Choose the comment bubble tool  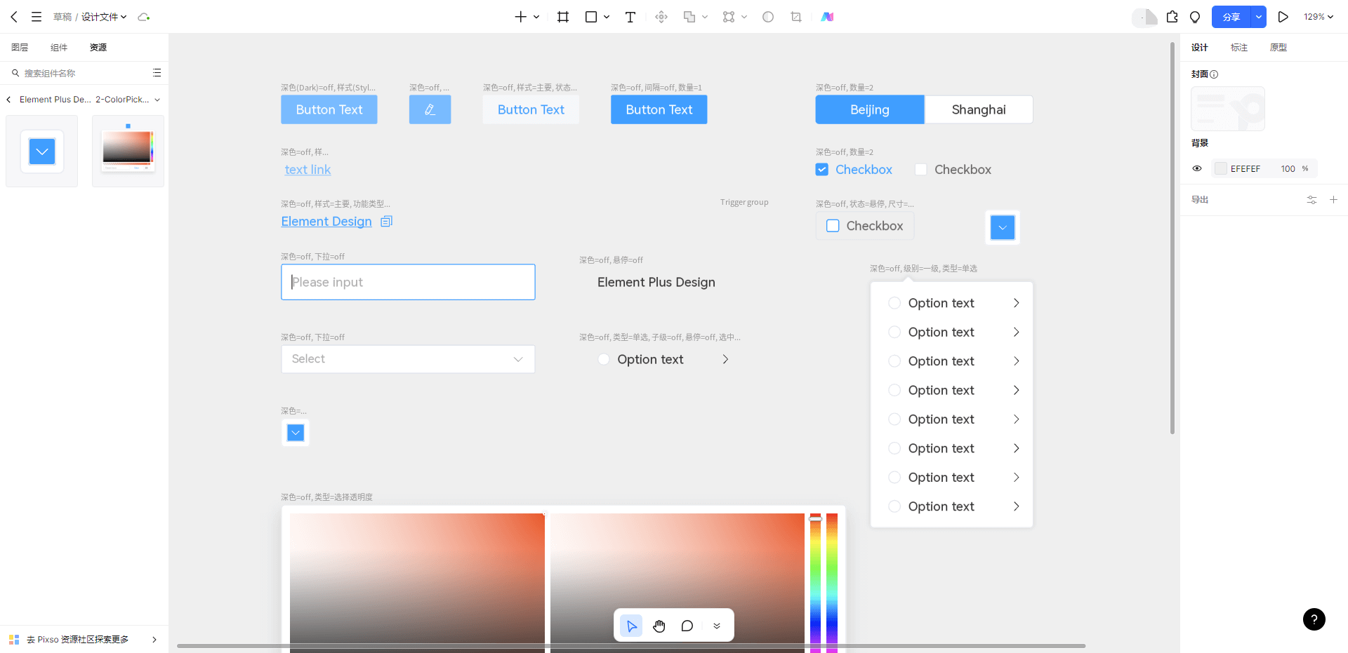point(687,626)
